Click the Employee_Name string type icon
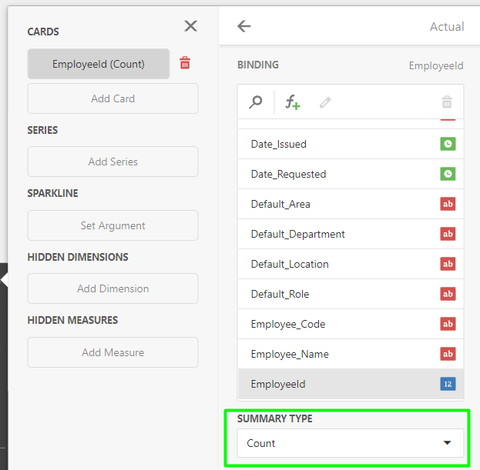Image resolution: width=480 pixels, height=470 pixels. [448, 354]
